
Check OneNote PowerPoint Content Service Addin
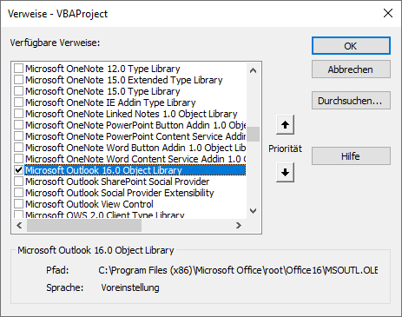pyautogui.click(x=19, y=136)
